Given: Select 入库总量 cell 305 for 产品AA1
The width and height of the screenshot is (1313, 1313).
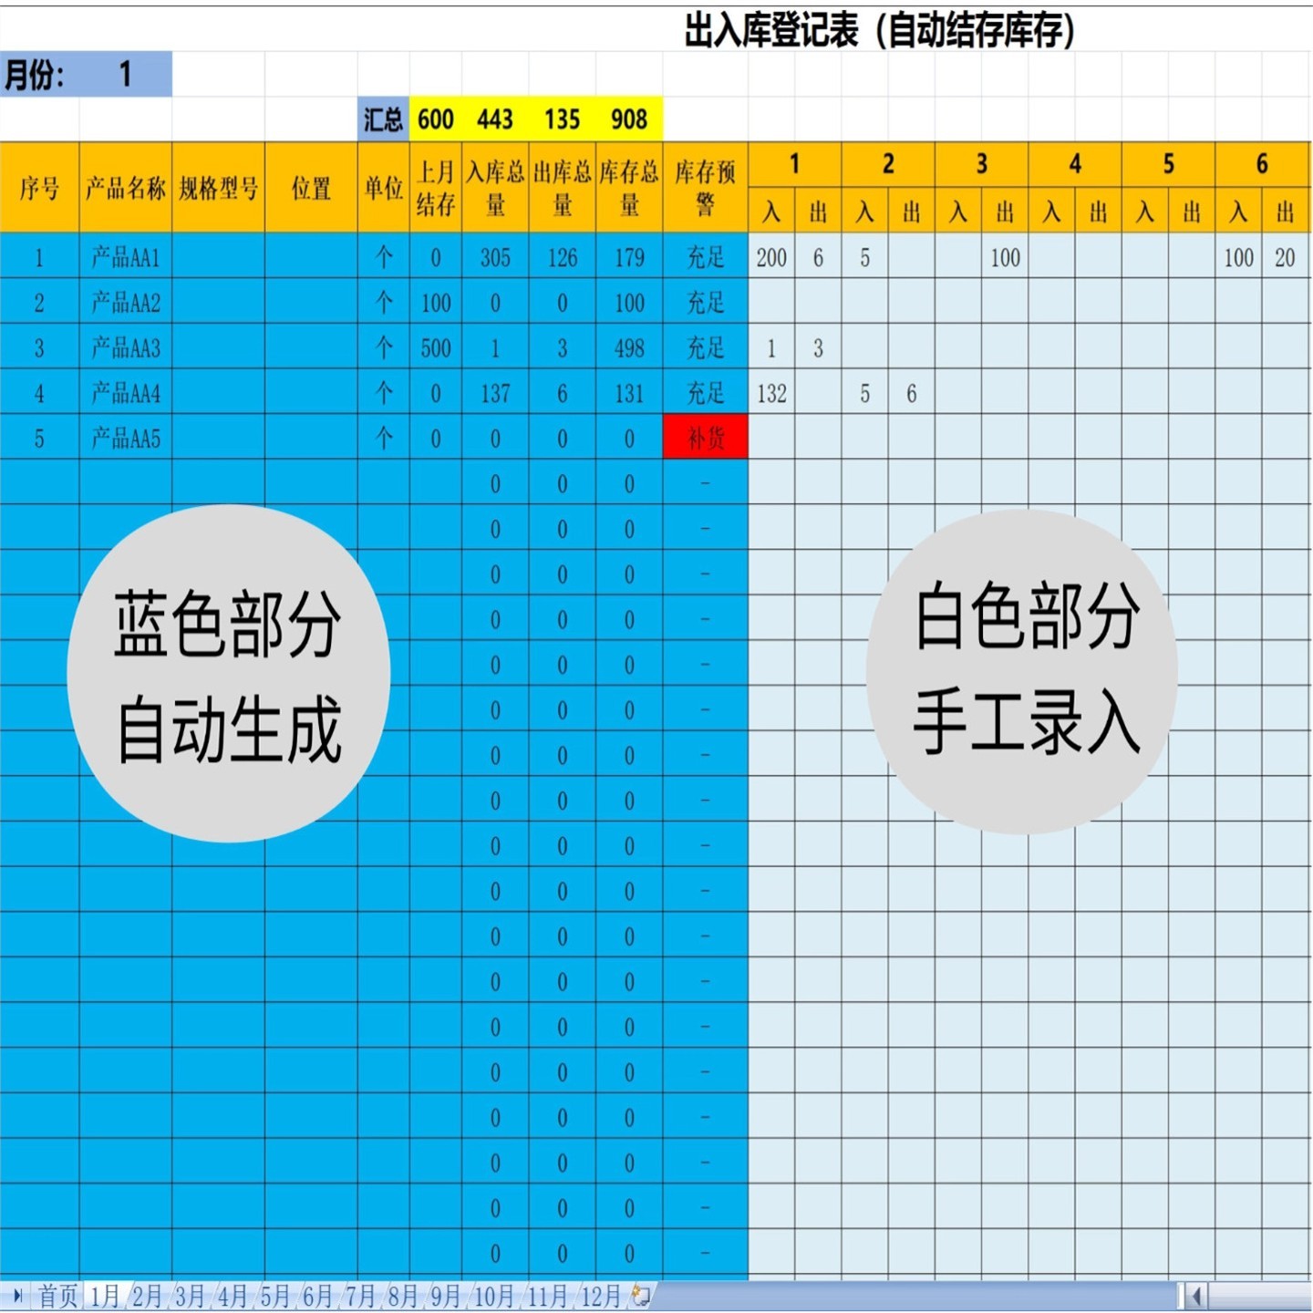Looking at the screenshot, I should pos(495,257).
